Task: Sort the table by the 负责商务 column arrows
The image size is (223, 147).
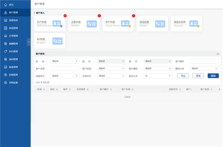Action: pos(87,89)
